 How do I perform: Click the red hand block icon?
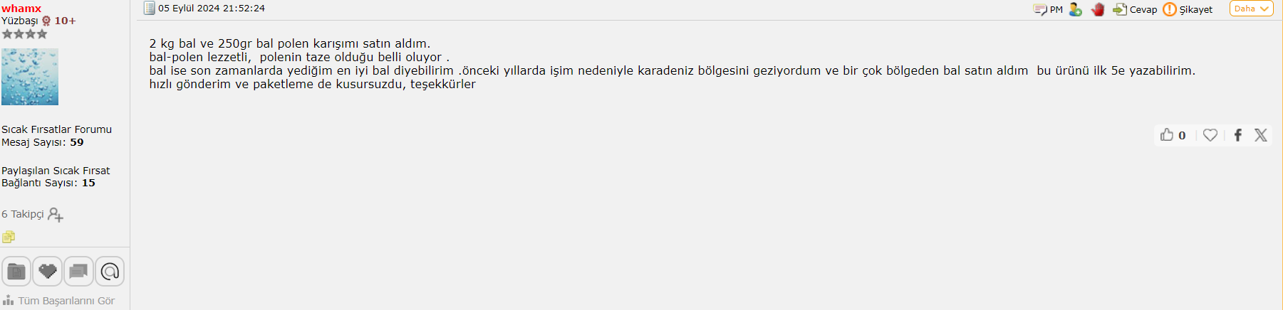tap(1098, 9)
